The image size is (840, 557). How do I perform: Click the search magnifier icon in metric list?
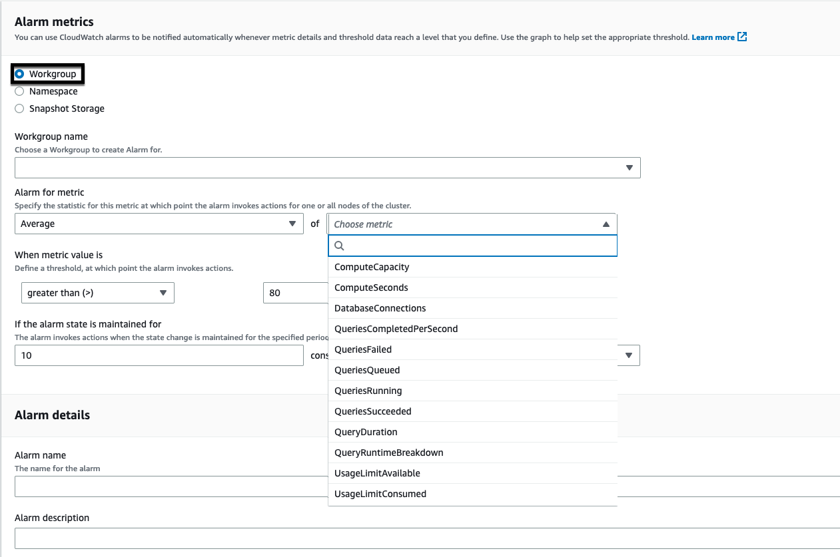coord(339,246)
